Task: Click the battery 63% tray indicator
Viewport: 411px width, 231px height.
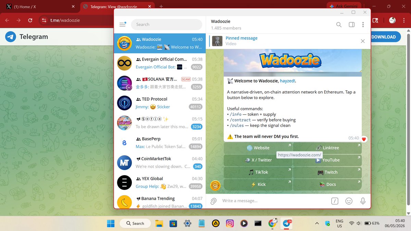Action: pos(372,223)
